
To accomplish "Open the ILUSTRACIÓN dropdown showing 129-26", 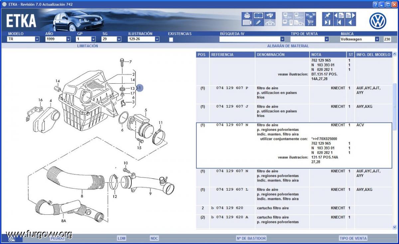I will click(x=157, y=39).
